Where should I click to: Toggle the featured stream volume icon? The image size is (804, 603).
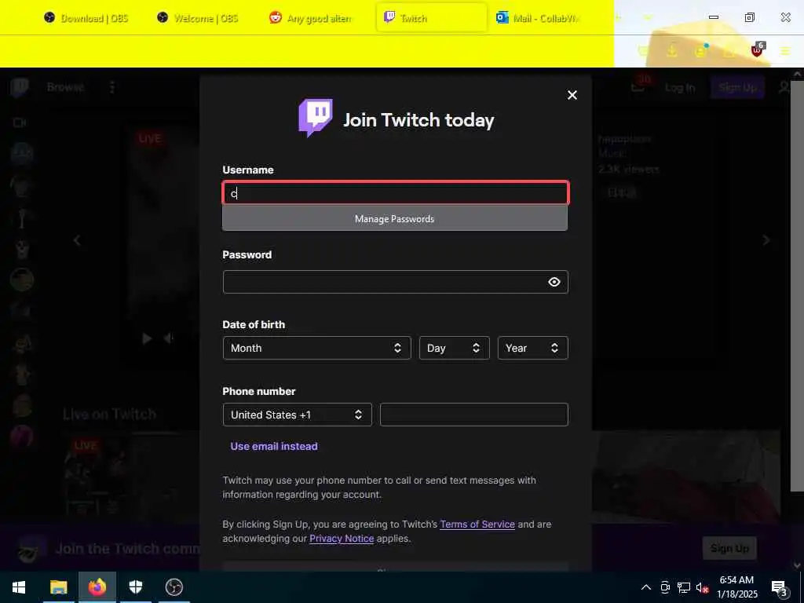point(168,338)
